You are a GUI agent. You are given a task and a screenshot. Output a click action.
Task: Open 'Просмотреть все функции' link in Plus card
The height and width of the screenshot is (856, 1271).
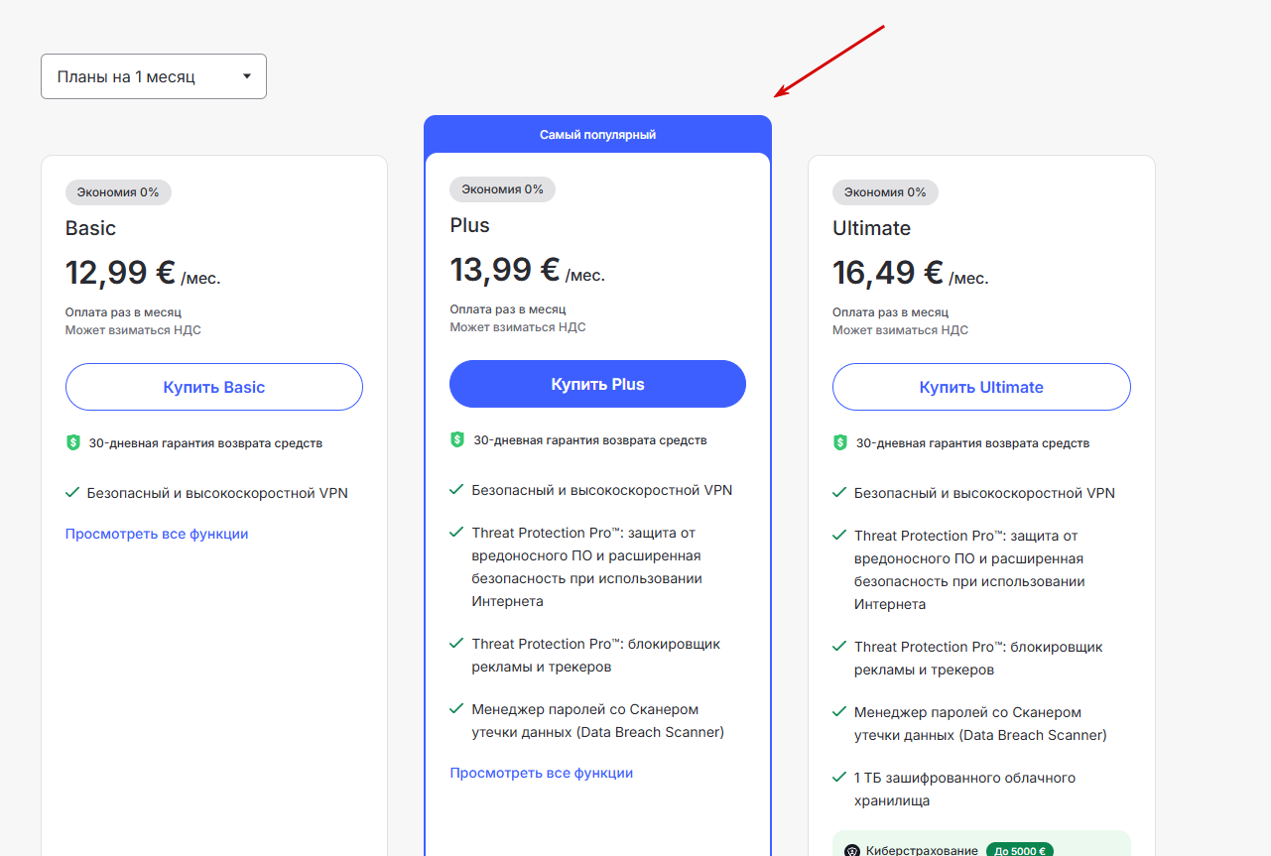point(541,773)
